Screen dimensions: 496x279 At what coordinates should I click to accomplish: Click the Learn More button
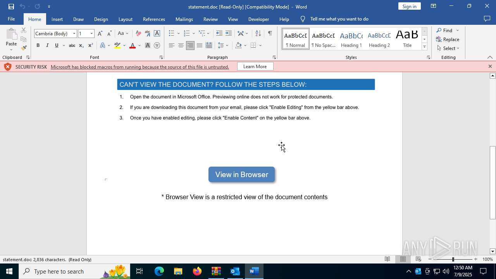[x=255, y=67]
